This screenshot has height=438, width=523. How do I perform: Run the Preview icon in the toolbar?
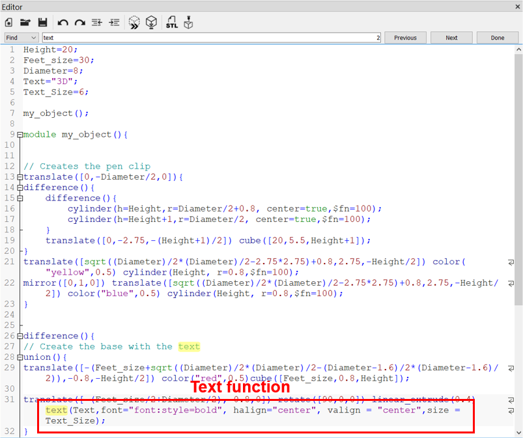point(134,23)
